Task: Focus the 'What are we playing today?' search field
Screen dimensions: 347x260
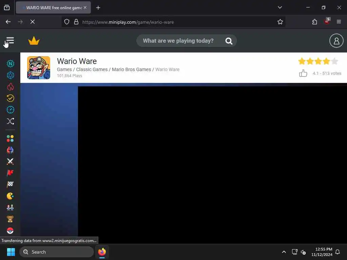Action: pos(178,41)
